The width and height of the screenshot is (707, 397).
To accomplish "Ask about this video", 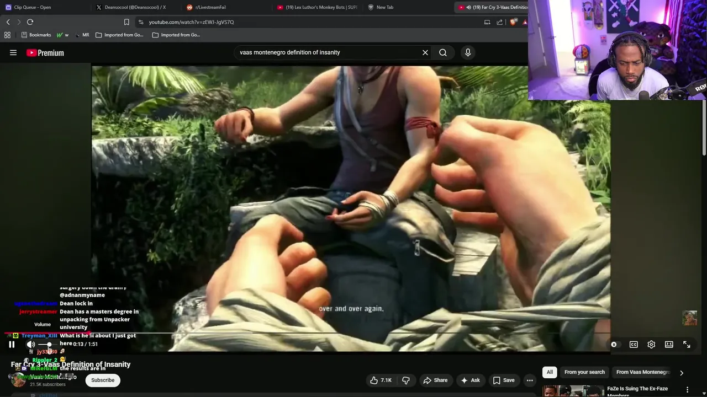I will (x=470, y=380).
